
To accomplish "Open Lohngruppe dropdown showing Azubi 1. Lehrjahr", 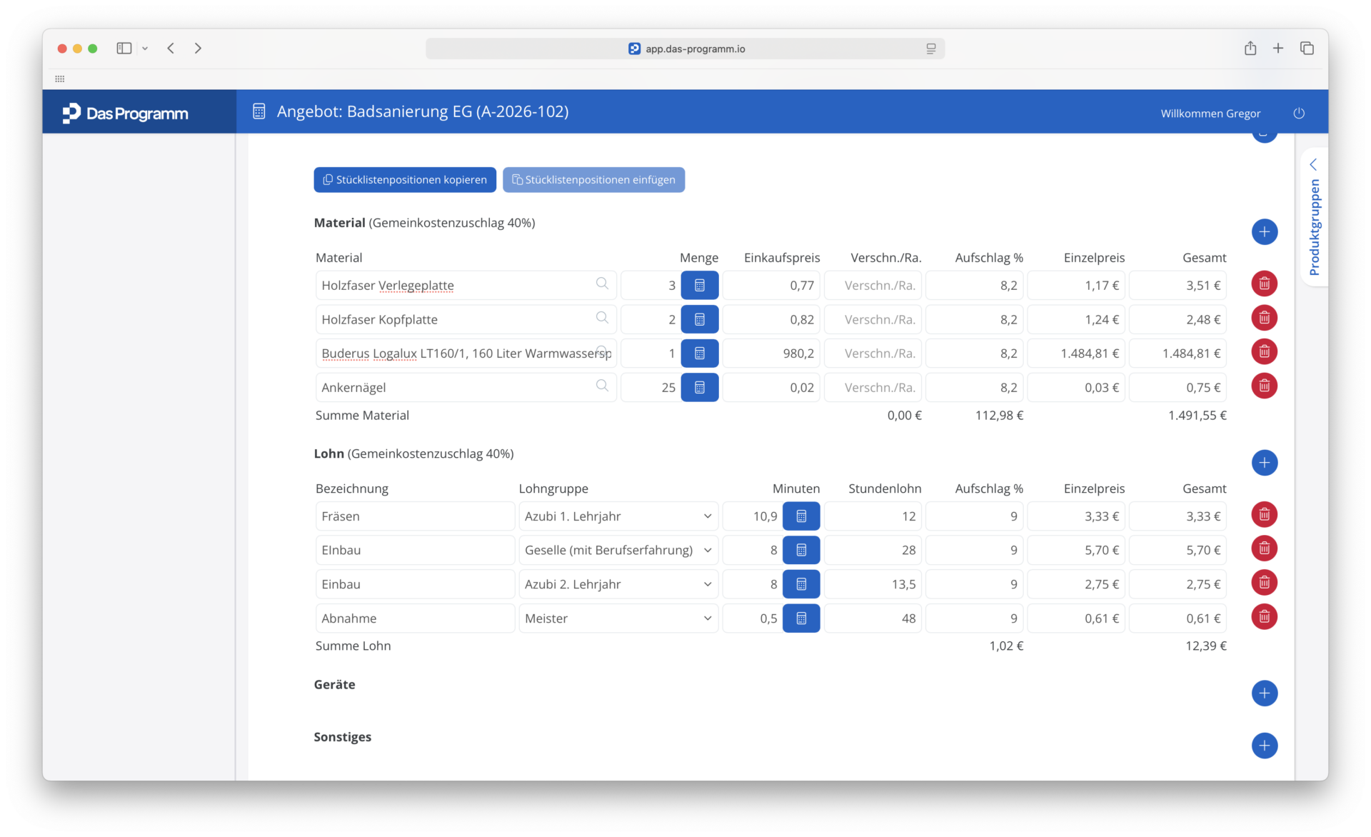I will 618,516.
